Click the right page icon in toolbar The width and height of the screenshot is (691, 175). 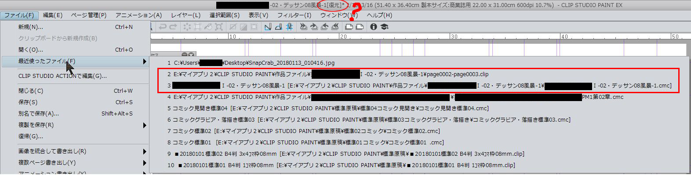[360, 27]
